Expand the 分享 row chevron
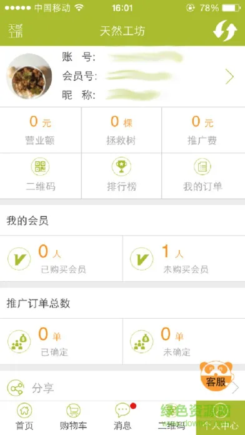The height and width of the screenshot is (435, 245). (x=235, y=388)
